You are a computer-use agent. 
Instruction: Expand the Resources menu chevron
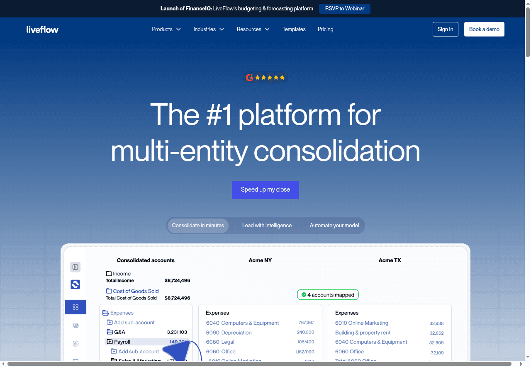pyautogui.click(x=267, y=29)
